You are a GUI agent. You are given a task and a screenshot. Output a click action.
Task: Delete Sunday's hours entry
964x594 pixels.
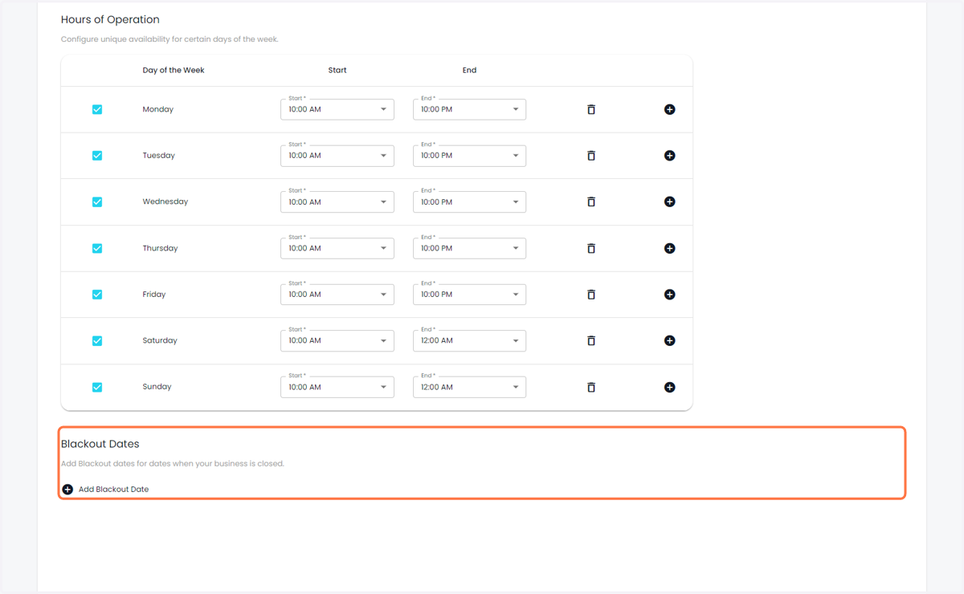coord(591,387)
